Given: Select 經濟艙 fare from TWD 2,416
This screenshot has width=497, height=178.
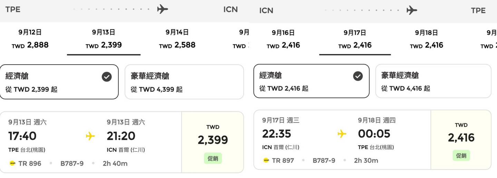Looking at the screenshot, I should pos(311,81).
